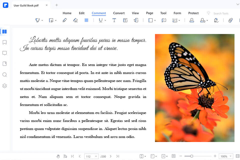The width and height of the screenshot is (240, 160).
Task: Open the Layers panel in sidebar
Action: point(4,86)
